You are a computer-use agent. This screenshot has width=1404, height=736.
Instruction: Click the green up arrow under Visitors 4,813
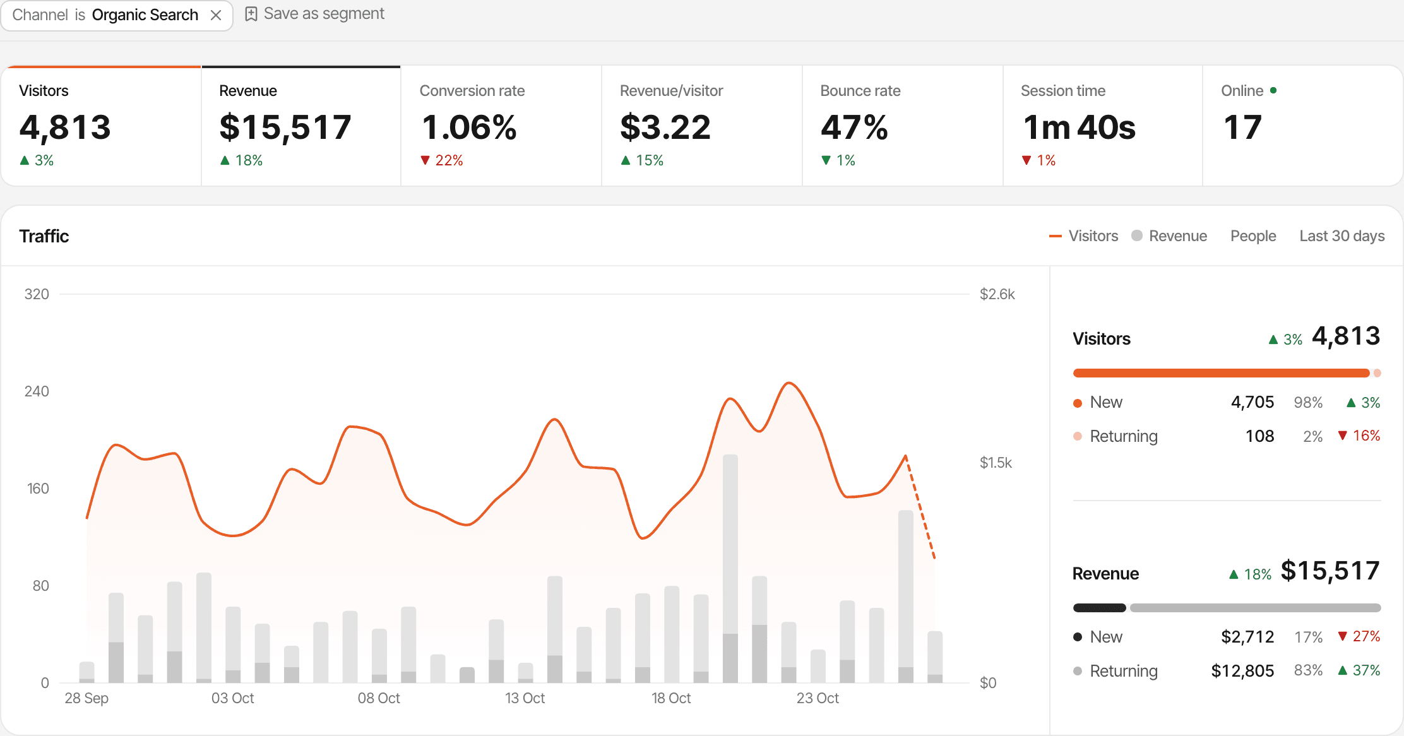tap(25, 160)
